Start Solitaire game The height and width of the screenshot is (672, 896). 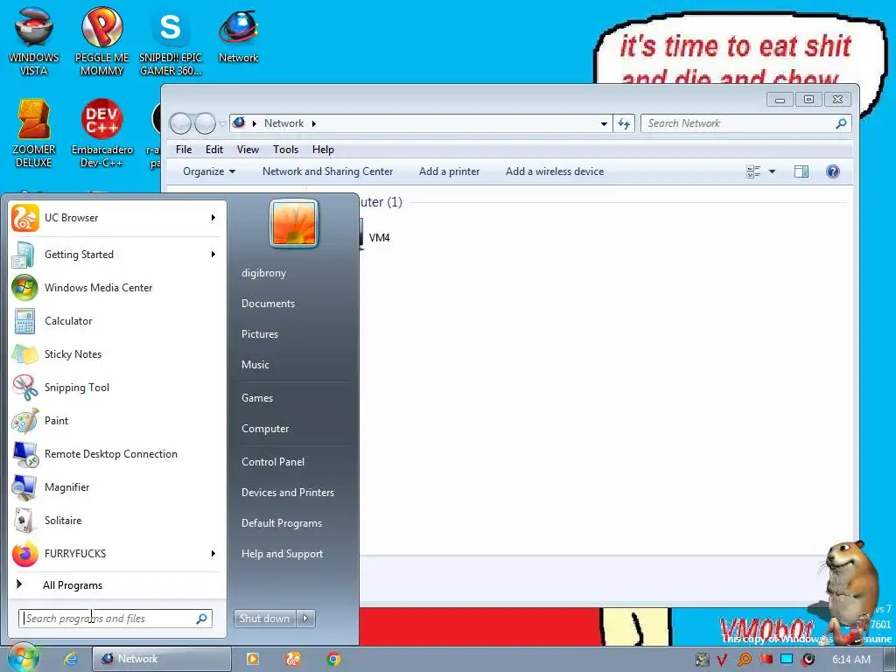point(116,520)
